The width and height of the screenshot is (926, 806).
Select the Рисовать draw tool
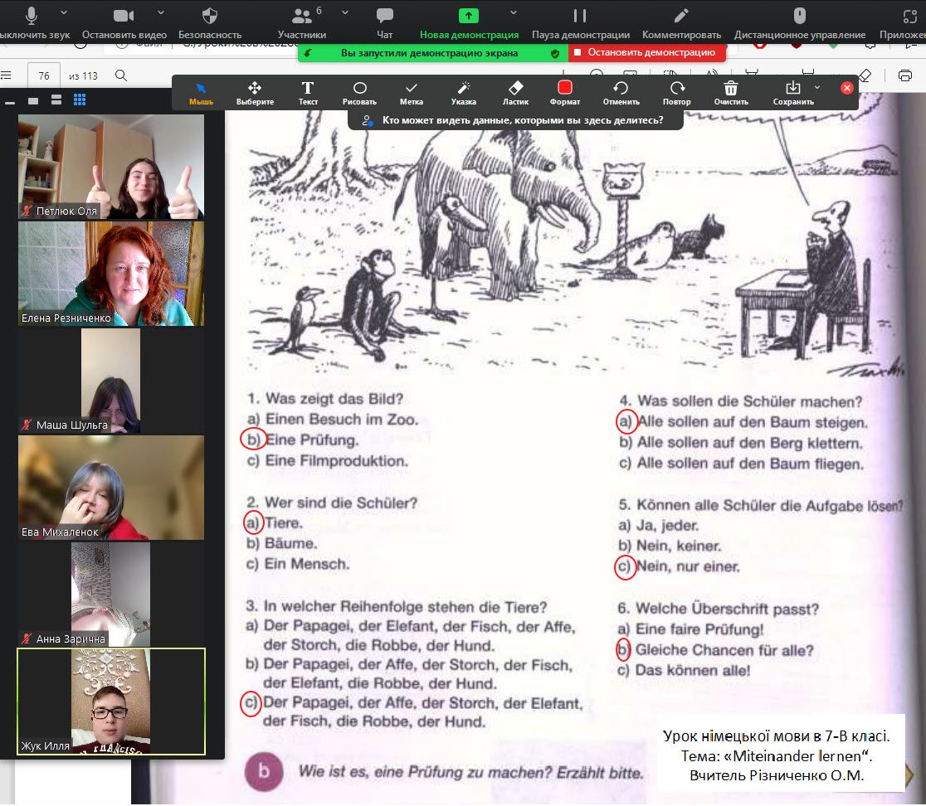pos(359,91)
